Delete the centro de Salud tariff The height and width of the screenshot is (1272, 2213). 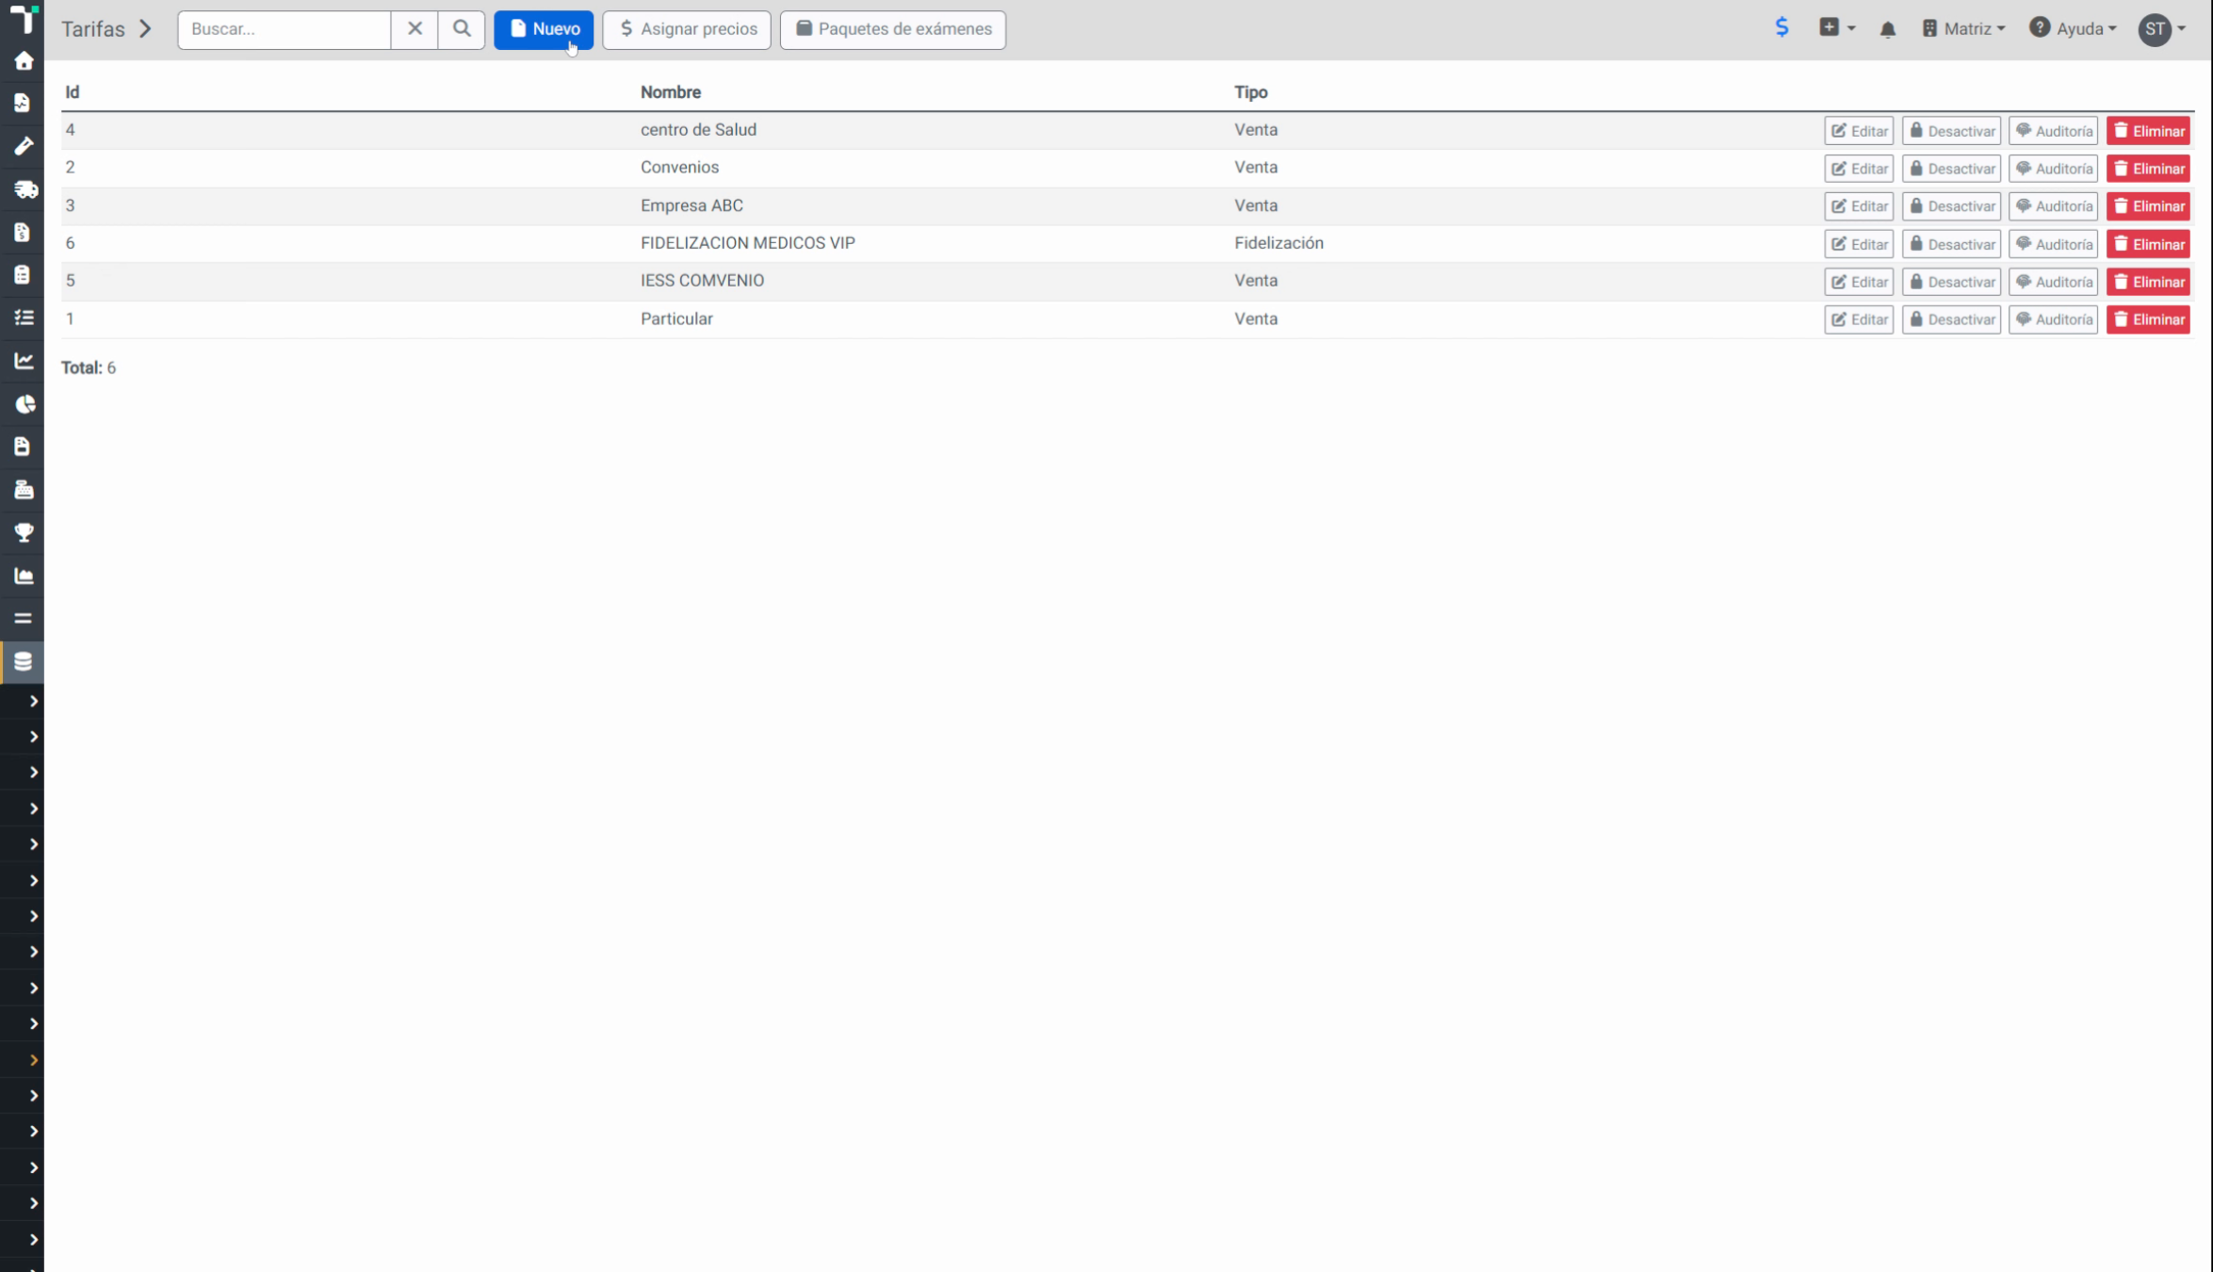[x=2148, y=131]
